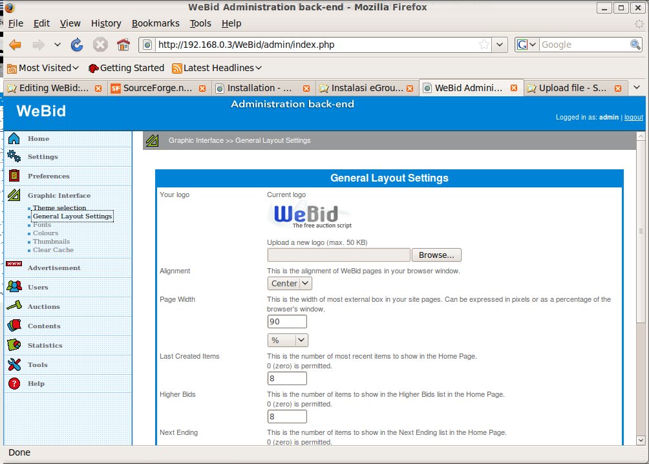Open the View menu

click(70, 23)
